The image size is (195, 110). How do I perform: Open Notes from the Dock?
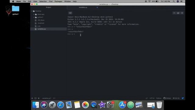[x=77, y=105]
